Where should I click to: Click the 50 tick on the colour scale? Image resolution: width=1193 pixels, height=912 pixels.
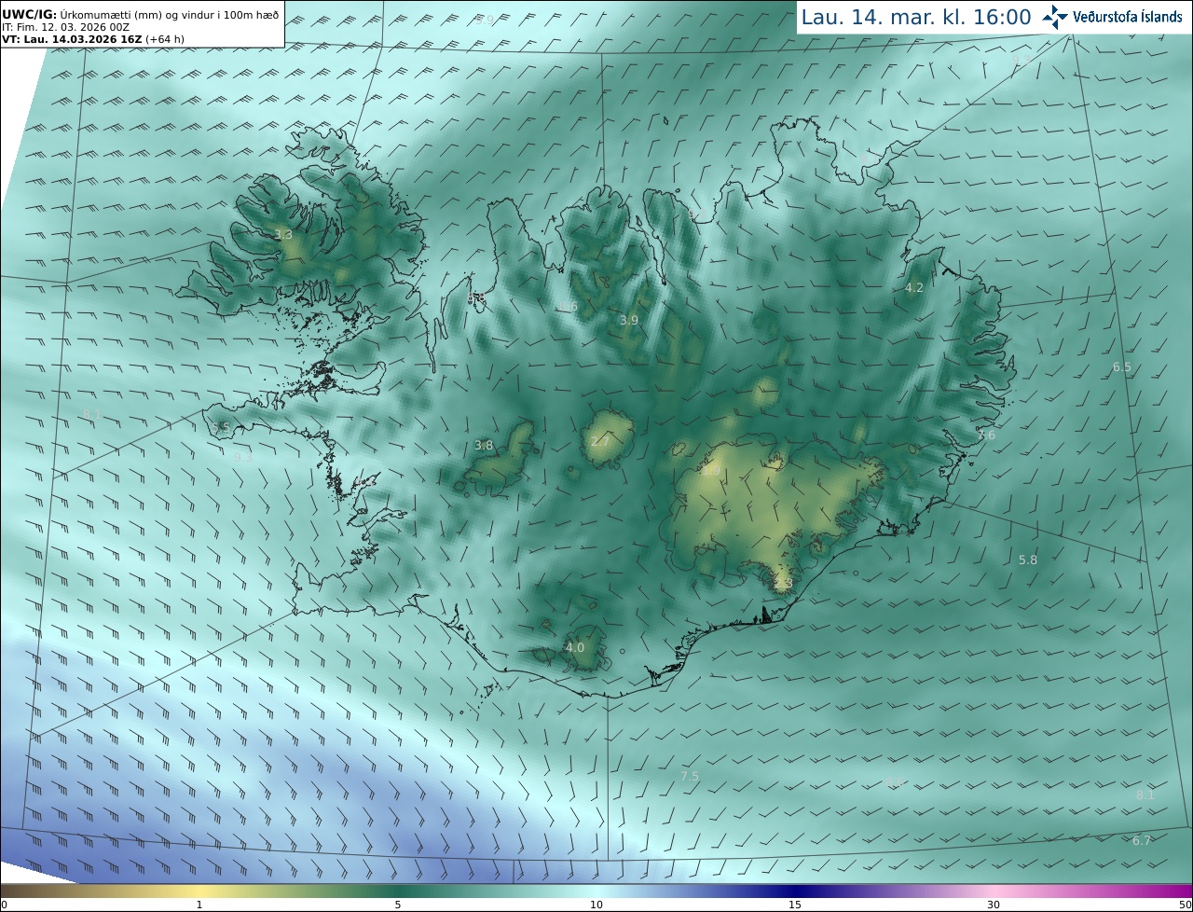(x=1186, y=905)
